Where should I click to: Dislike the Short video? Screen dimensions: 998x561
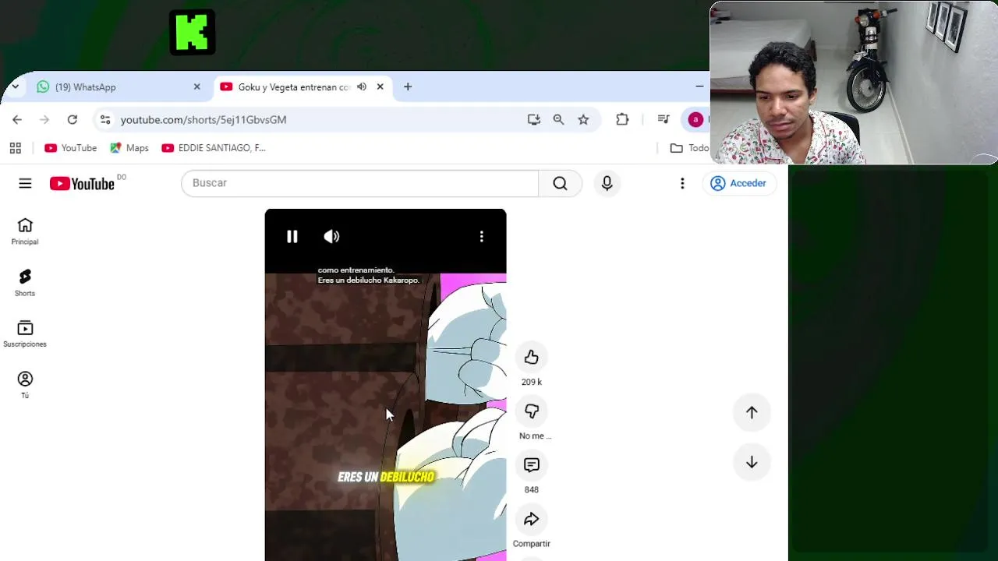point(532,411)
